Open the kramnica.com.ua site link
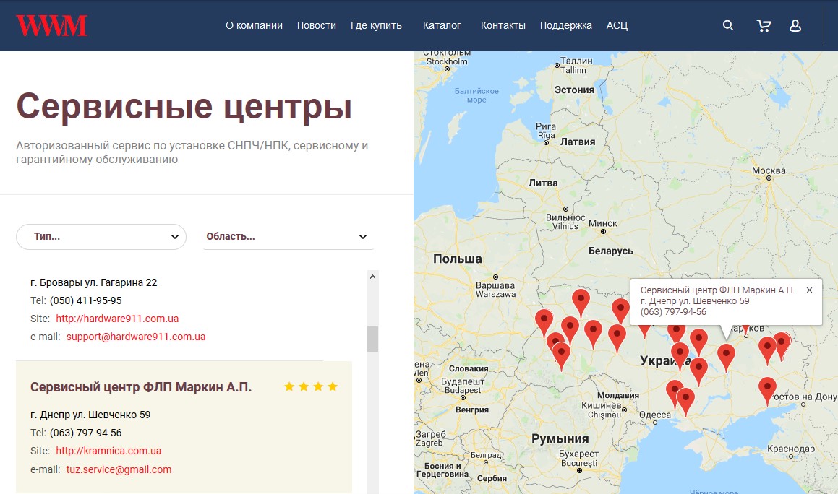 [x=108, y=450]
